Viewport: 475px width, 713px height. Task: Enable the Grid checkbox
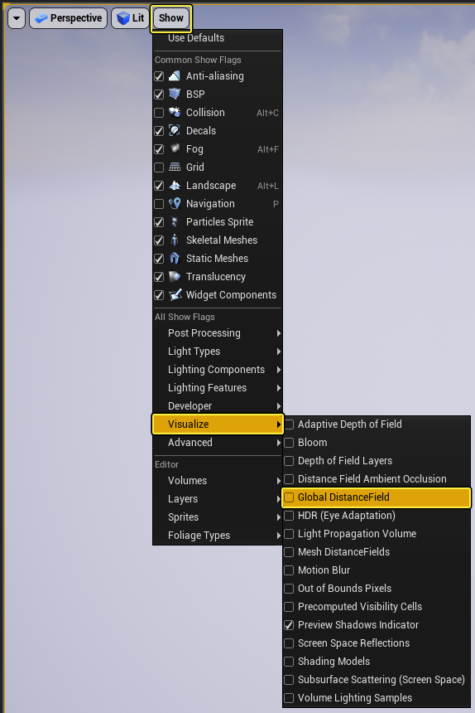[x=159, y=167]
